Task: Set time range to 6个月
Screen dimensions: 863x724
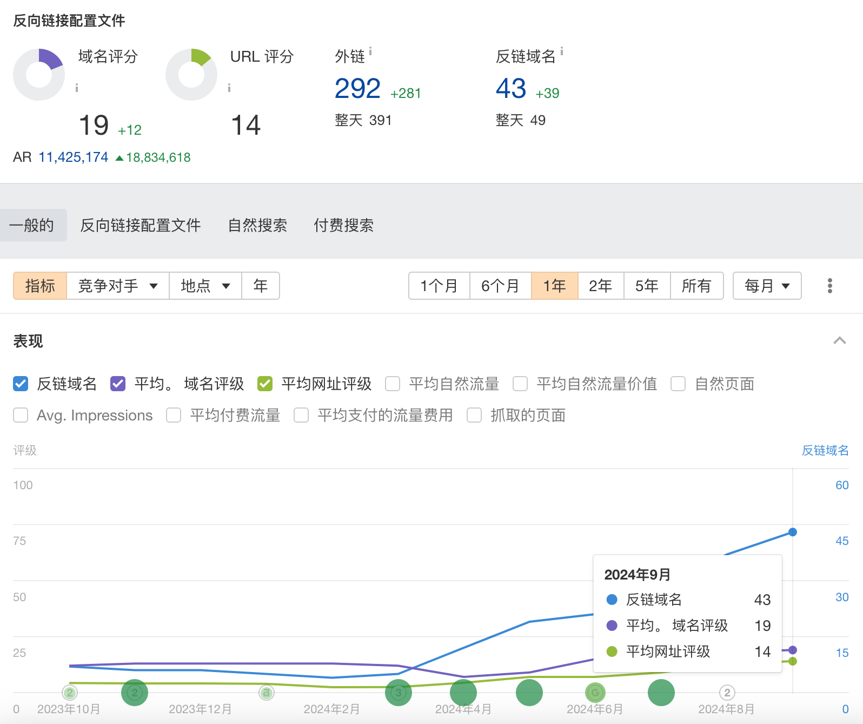Action: coord(500,286)
